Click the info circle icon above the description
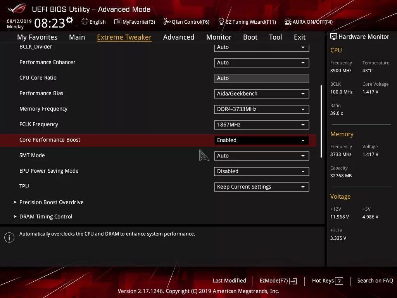The width and height of the screenshot is (397, 298). tap(9, 237)
